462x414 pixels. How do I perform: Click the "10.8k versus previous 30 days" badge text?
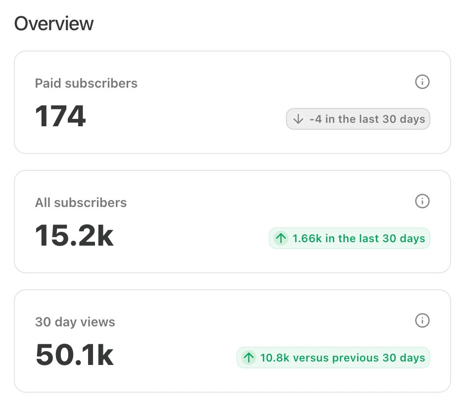342,358
